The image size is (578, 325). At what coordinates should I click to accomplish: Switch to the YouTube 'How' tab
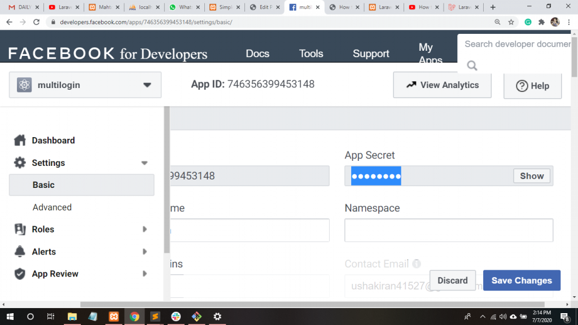click(423, 7)
